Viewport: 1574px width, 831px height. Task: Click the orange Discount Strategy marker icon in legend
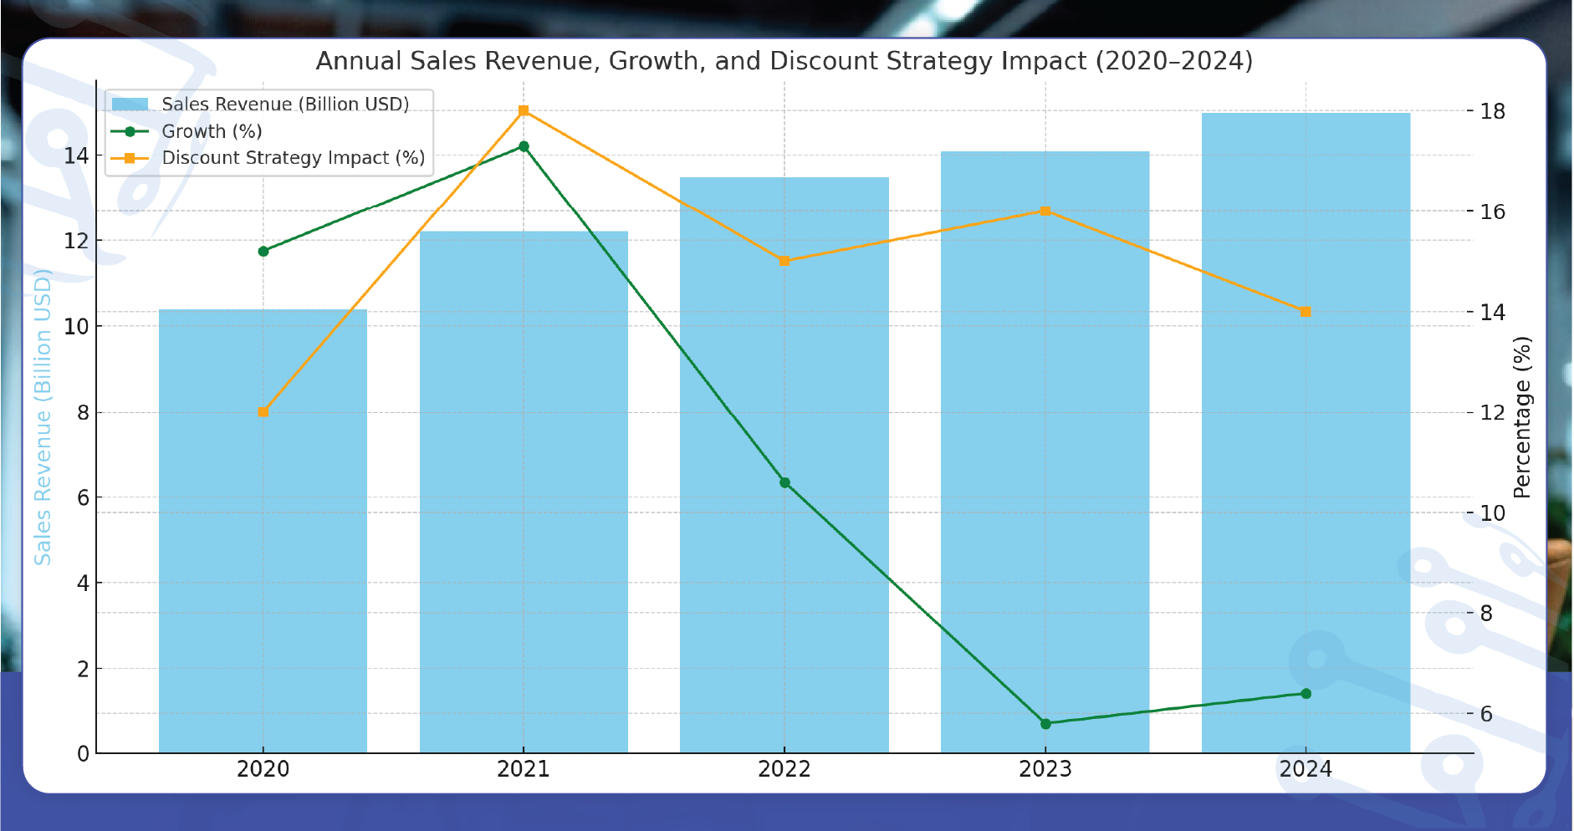(x=131, y=157)
